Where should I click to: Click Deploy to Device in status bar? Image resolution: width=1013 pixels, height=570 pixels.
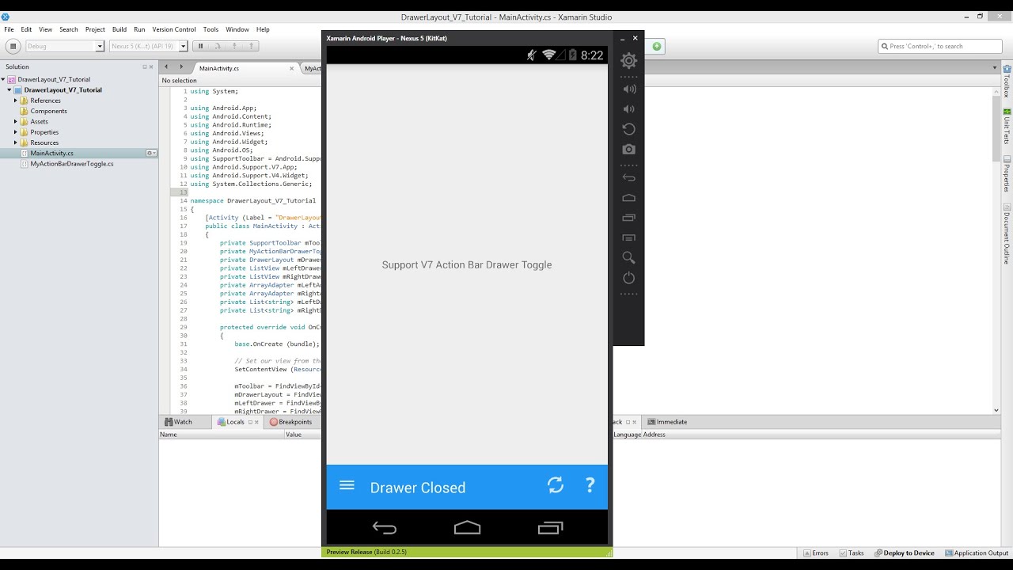(904, 553)
